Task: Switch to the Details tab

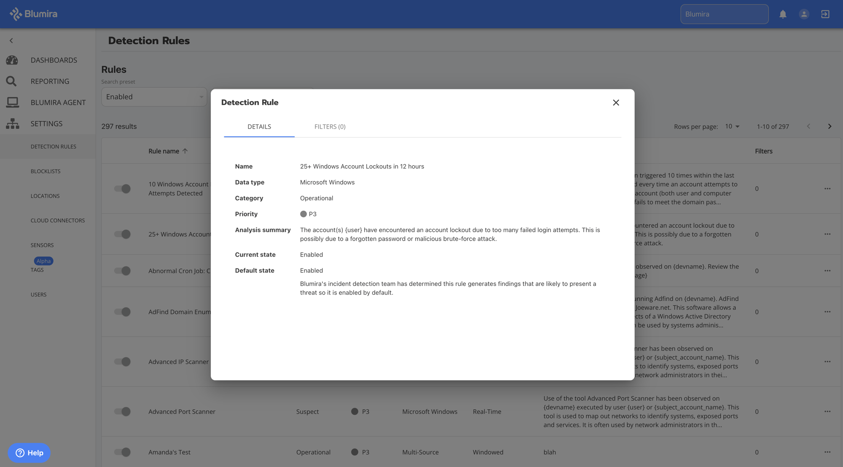Action: 259,126
